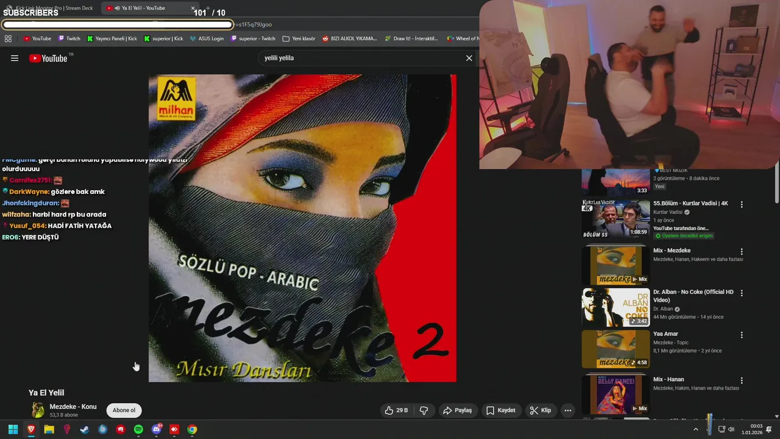
Task: Open the Mix - Hanan belly dance thumbnail
Action: click(x=615, y=394)
